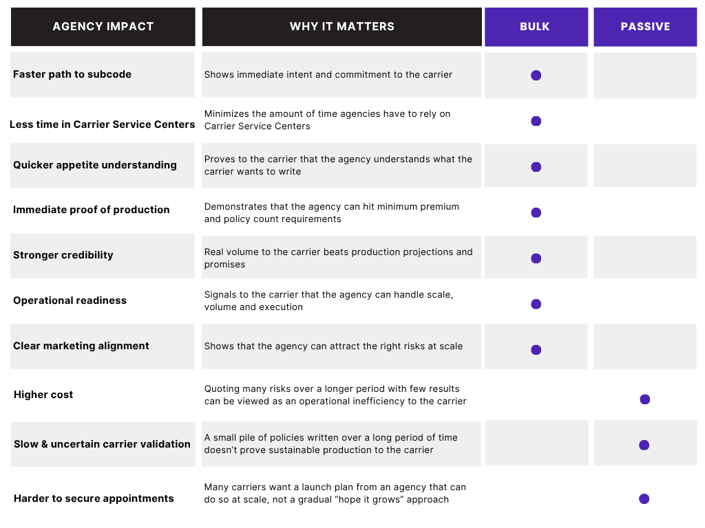Click the Bulk dot for Operational readiness
Viewport: 705px width, 528px height.
click(x=536, y=304)
